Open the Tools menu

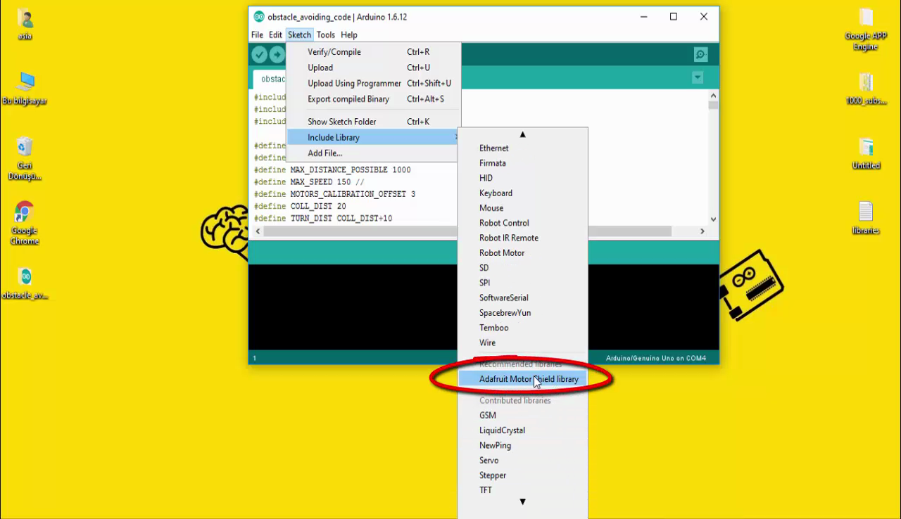pyautogui.click(x=325, y=34)
